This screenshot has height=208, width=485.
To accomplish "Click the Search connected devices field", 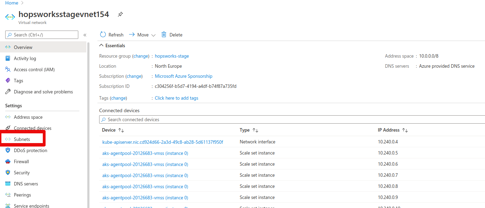I will coord(292,119).
